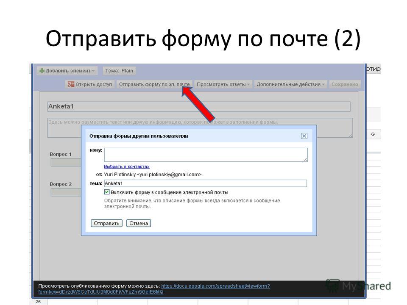The image size is (407, 305).
Task: Click the form title field Anketa1
Action: [x=199, y=107]
